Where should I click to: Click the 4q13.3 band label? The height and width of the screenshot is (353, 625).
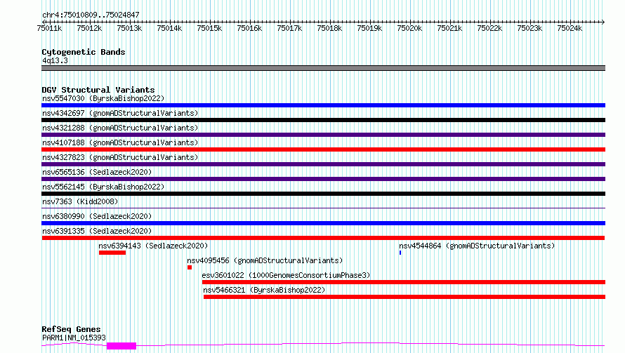(x=55, y=60)
